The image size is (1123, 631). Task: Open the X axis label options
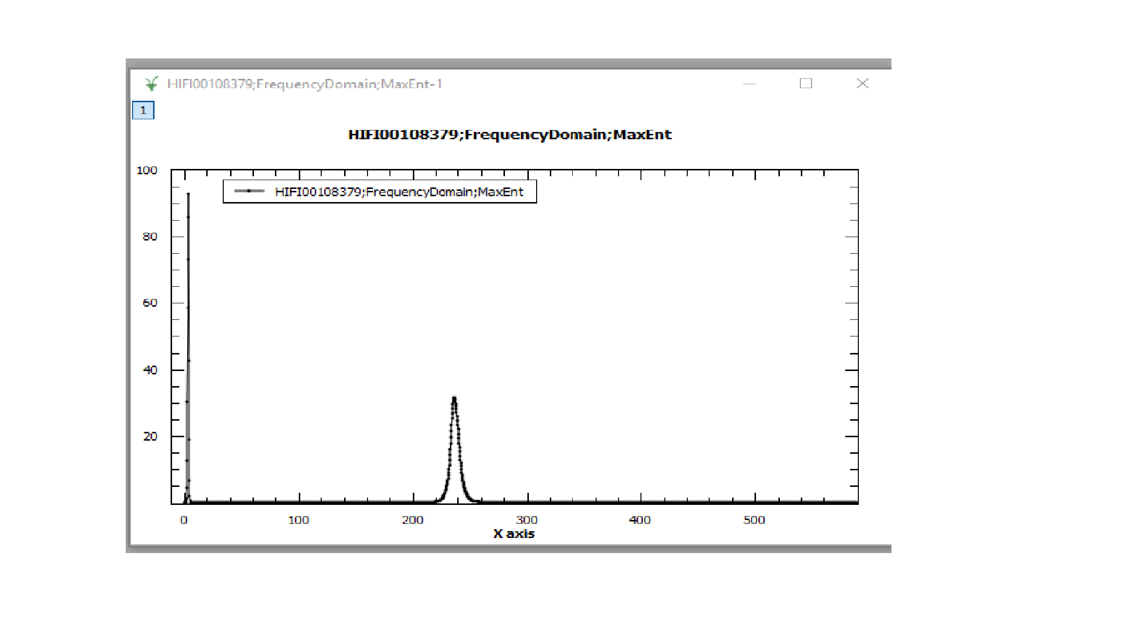coord(513,534)
